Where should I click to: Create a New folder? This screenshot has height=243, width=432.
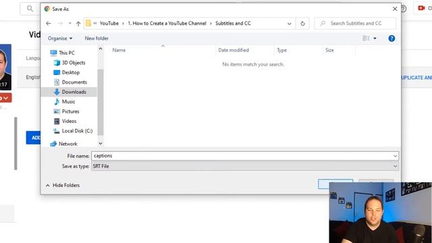click(x=97, y=38)
